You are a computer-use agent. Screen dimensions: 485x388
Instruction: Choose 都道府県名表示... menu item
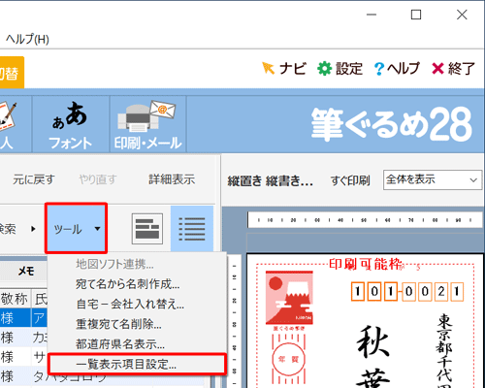(120, 344)
